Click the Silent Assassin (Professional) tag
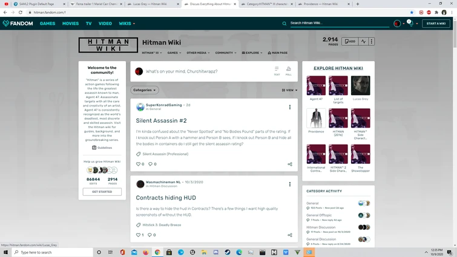The width and height of the screenshot is (457, 257). coord(165,154)
